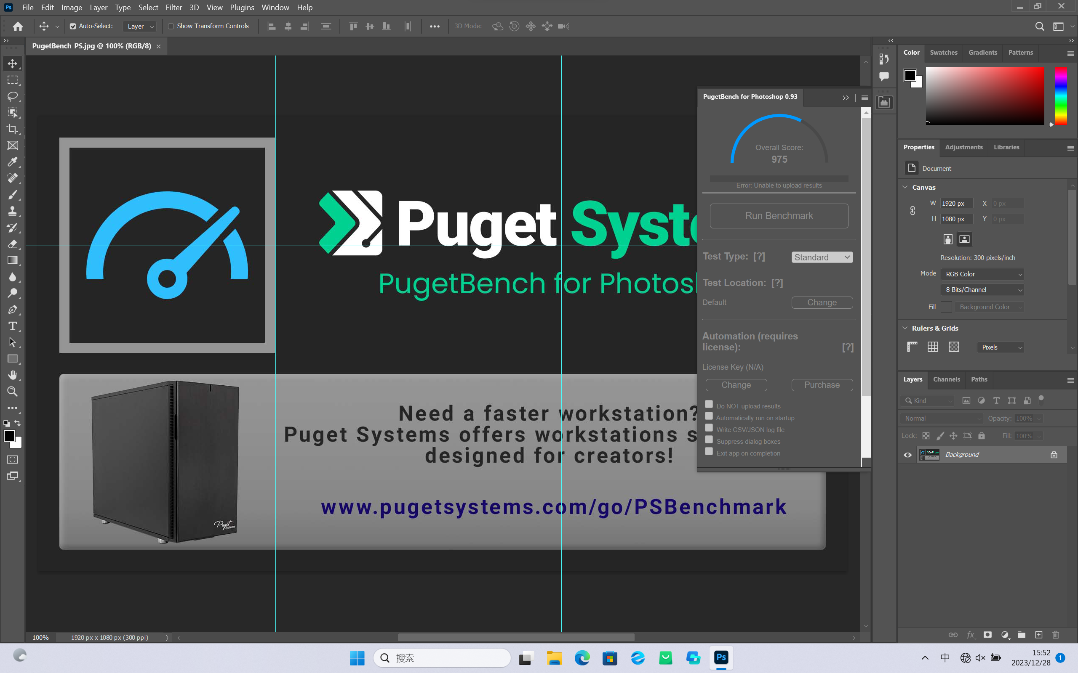This screenshot has width=1078, height=673.
Task: Open the RGB Color mode dropdown
Action: (x=983, y=274)
